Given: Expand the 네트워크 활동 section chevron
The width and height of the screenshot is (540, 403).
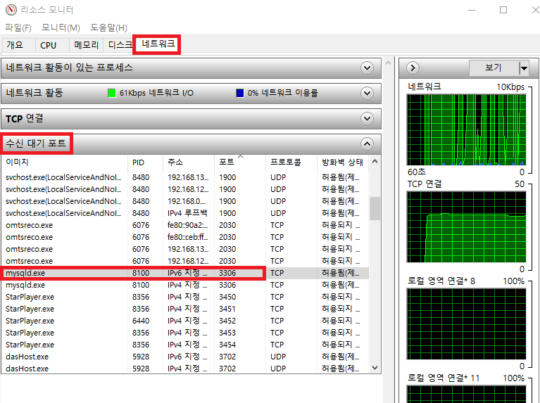Looking at the screenshot, I should point(367,93).
